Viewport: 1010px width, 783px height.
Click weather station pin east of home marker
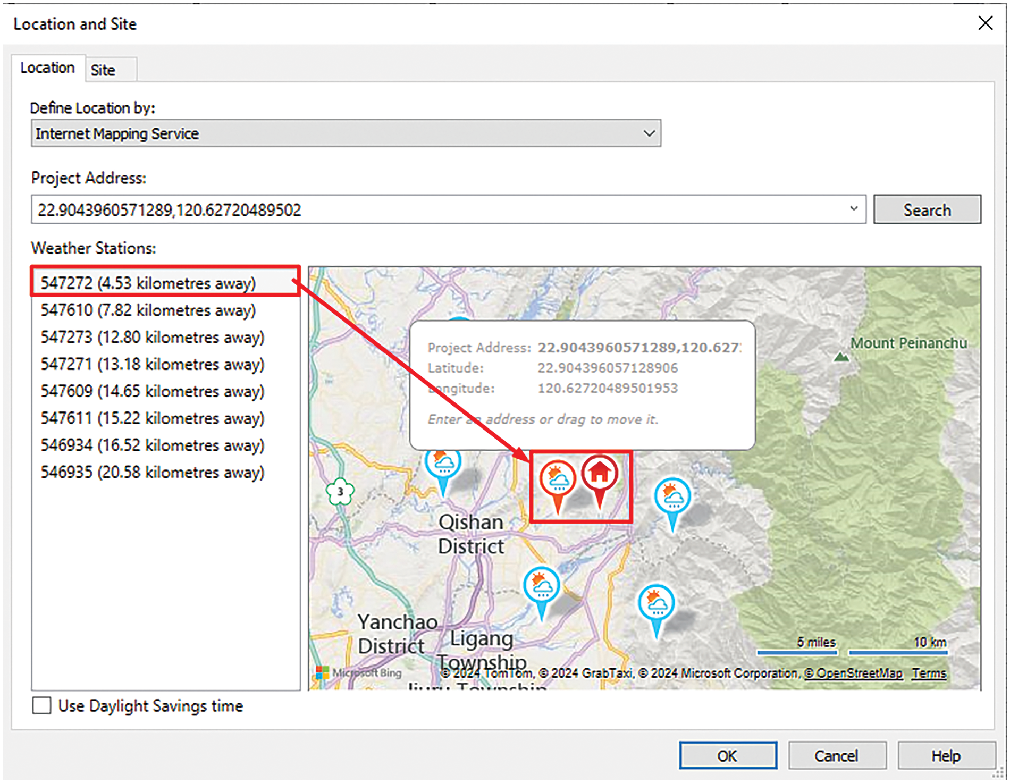pos(672,496)
